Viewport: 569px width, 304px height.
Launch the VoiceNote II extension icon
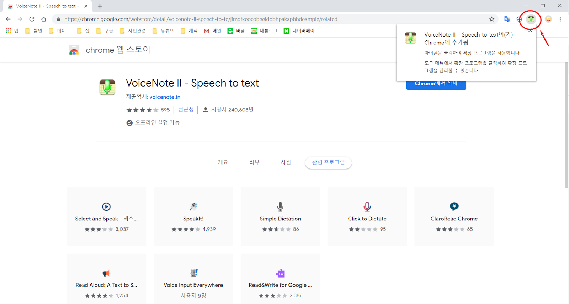point(531,19)
